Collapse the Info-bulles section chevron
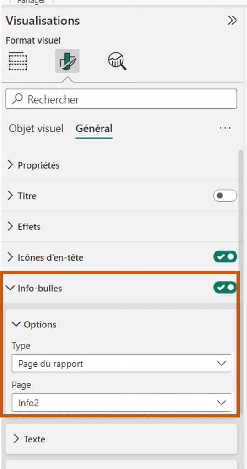Image resolution: width=247 pixels, height=469 pixels. pos(11,288)
